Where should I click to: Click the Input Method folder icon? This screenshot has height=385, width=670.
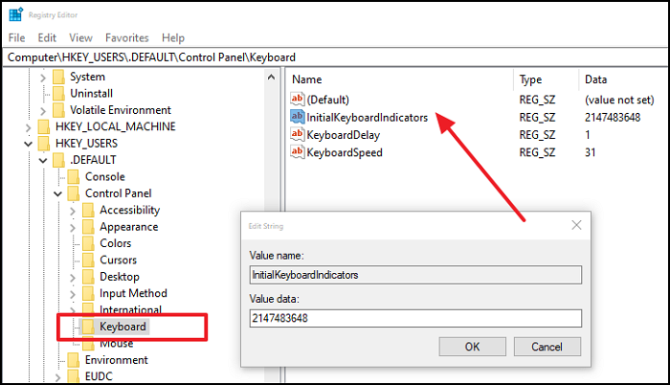(x=88, y=293)
